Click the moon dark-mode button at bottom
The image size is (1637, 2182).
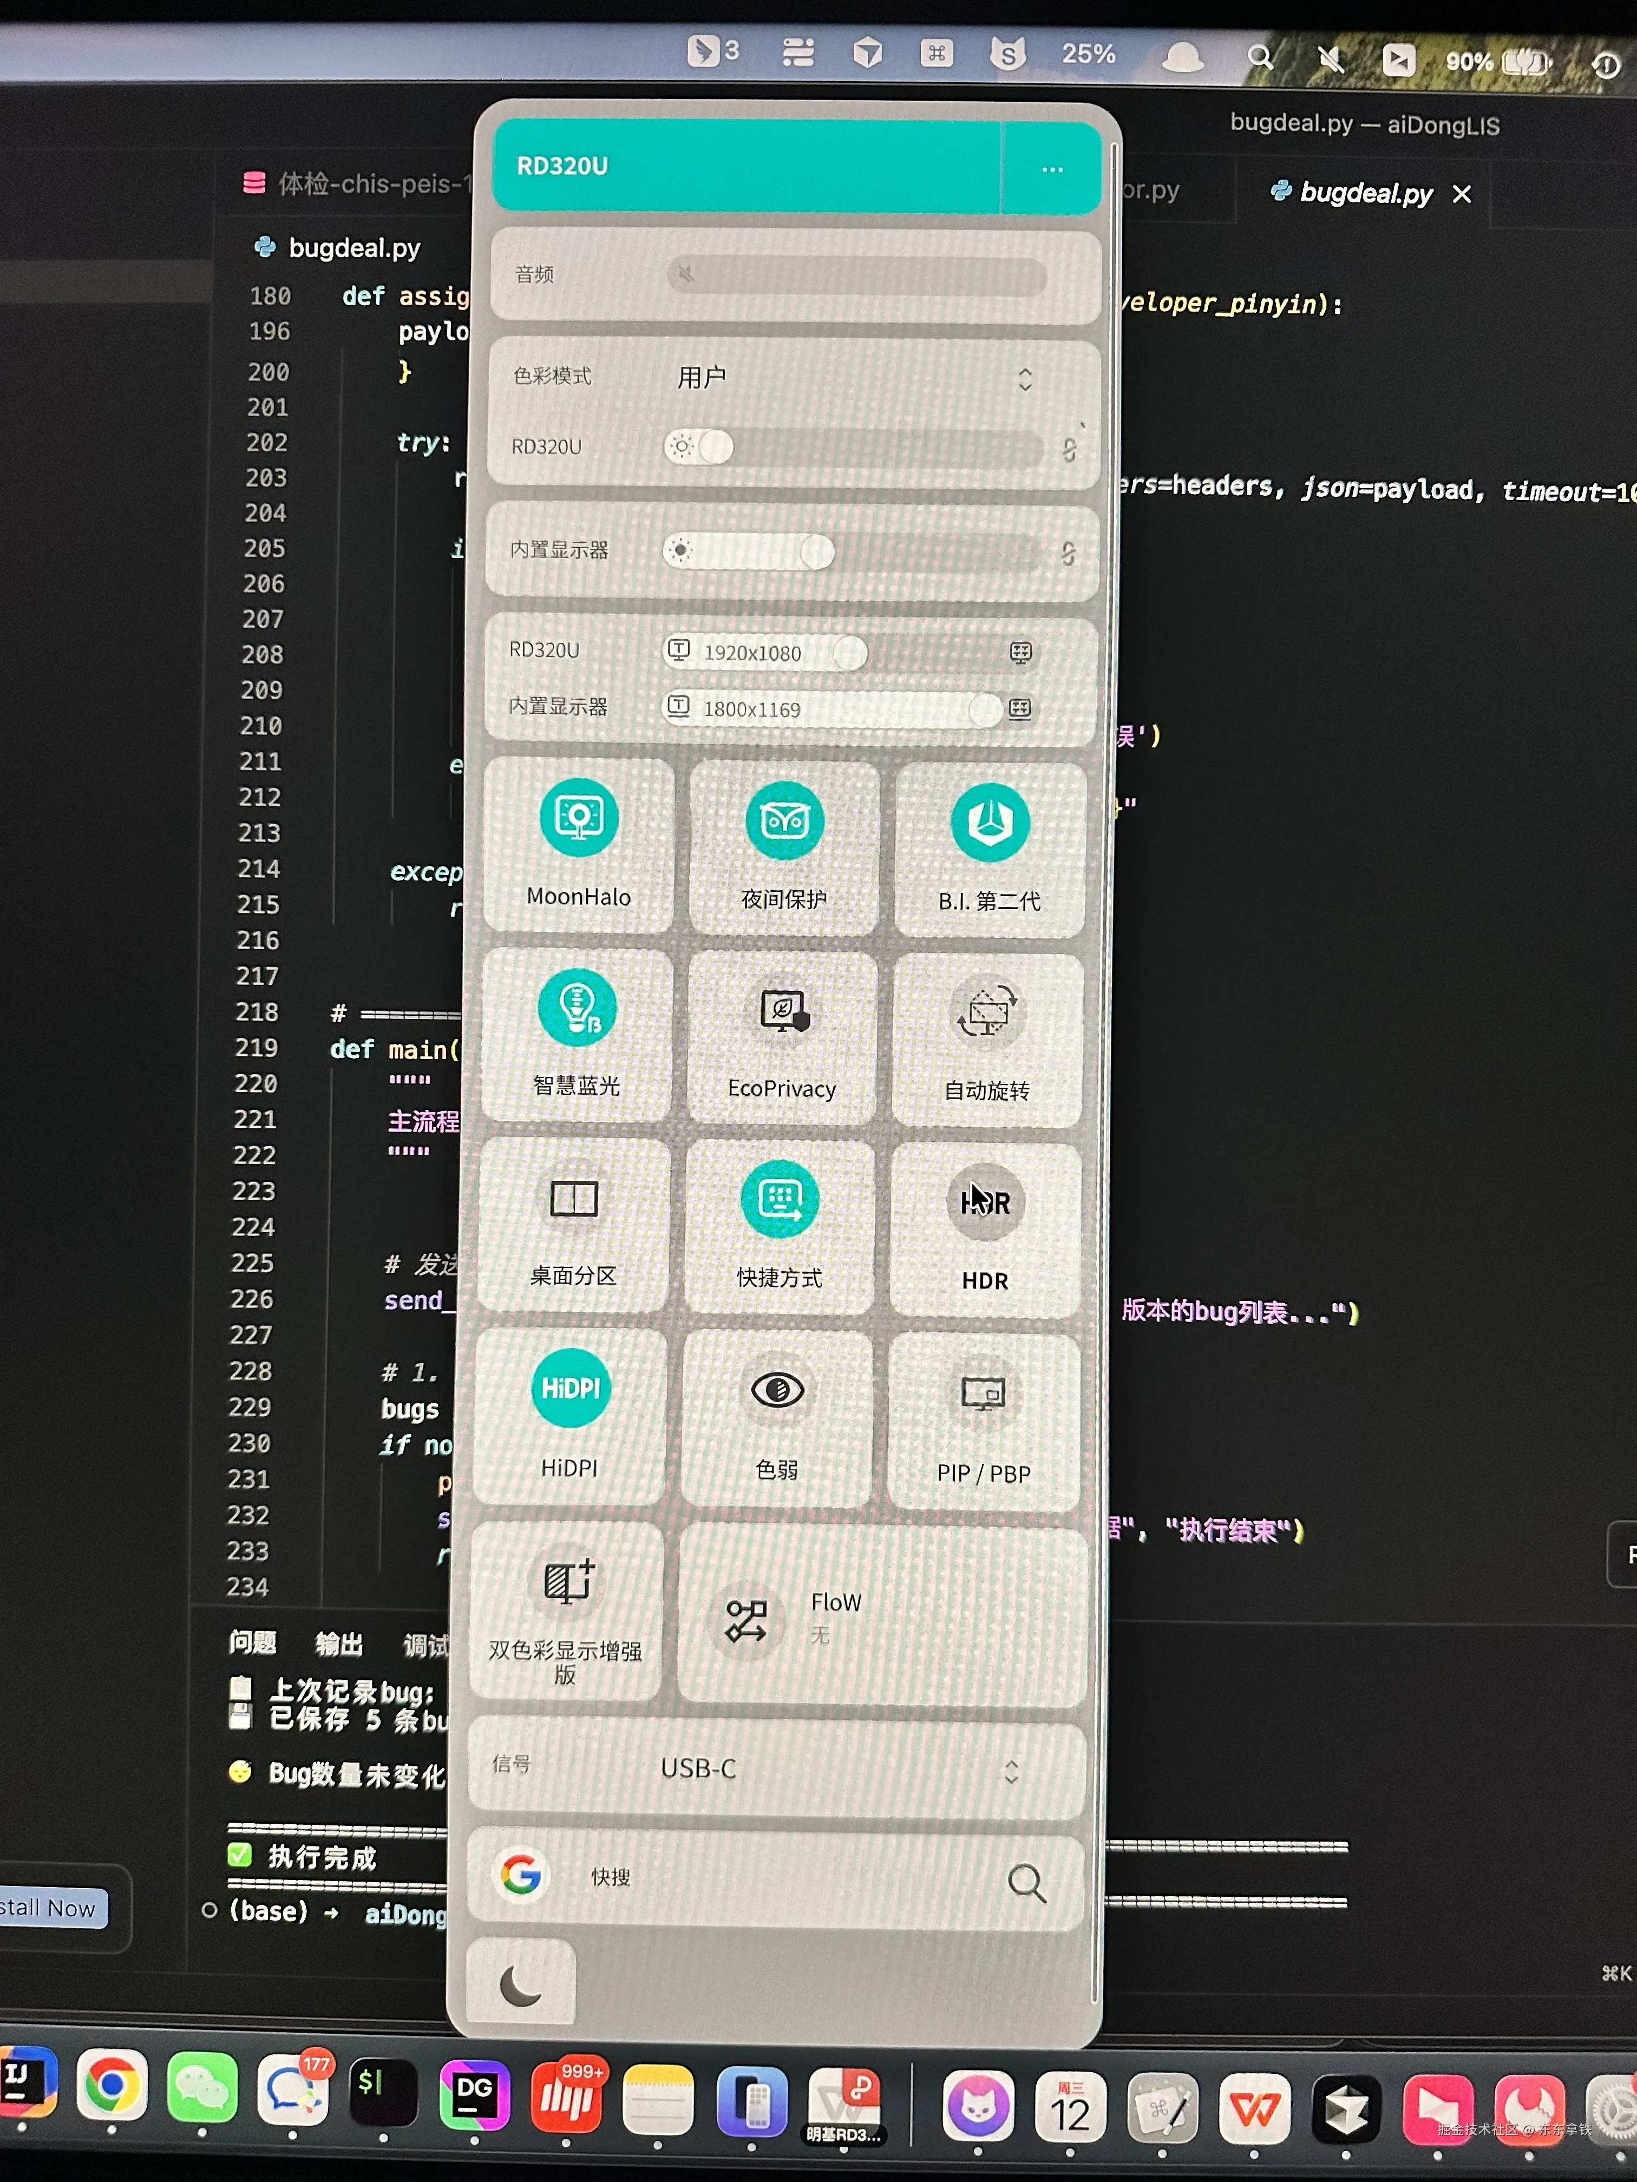point(520,1984)
